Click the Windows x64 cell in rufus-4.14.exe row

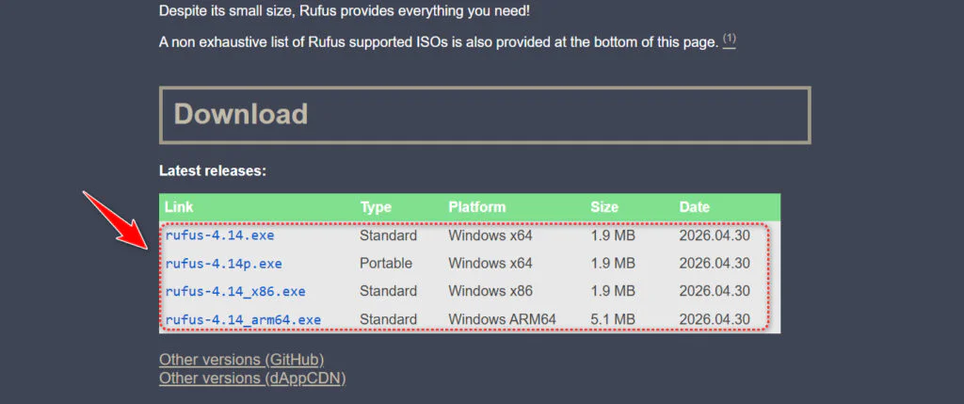[490, 235]
